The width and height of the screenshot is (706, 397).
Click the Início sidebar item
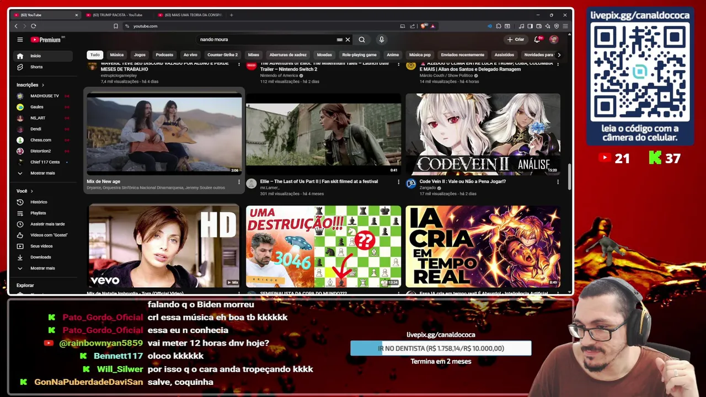43,56
